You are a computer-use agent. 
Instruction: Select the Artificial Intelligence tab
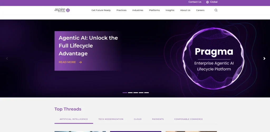[x=74, y=119]
